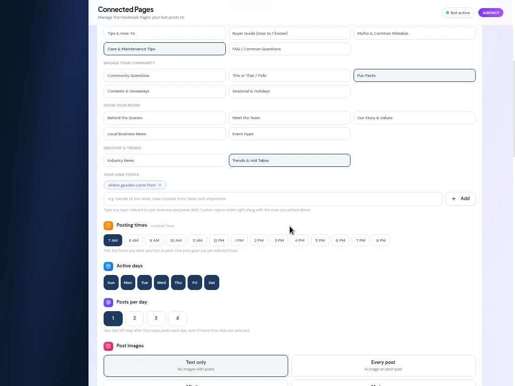The image size is (515, 386).
Task: Toggle the Tips & How-To topic
Action: (164, 33)
